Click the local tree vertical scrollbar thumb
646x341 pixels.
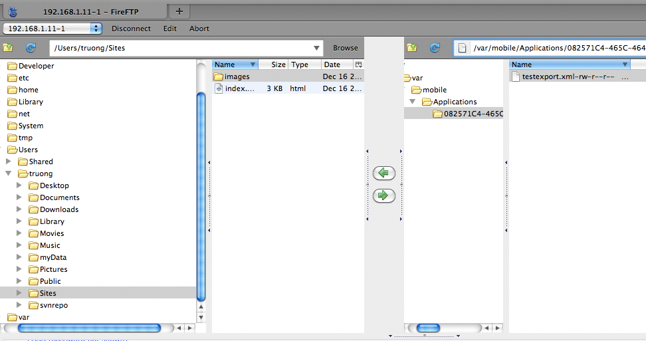pyautogui.click(x=201, y=197)
